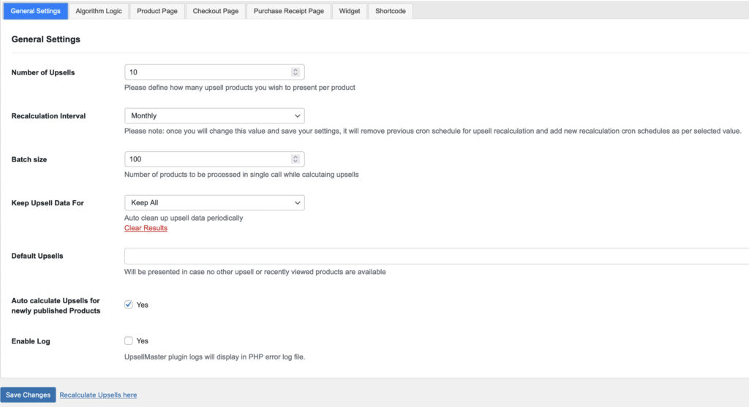Uncheck Auto calculate Upsells for new products

[129, 305]
